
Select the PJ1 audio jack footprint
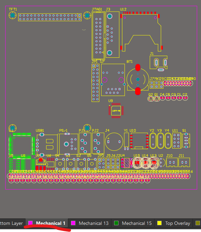coord(85,143)
